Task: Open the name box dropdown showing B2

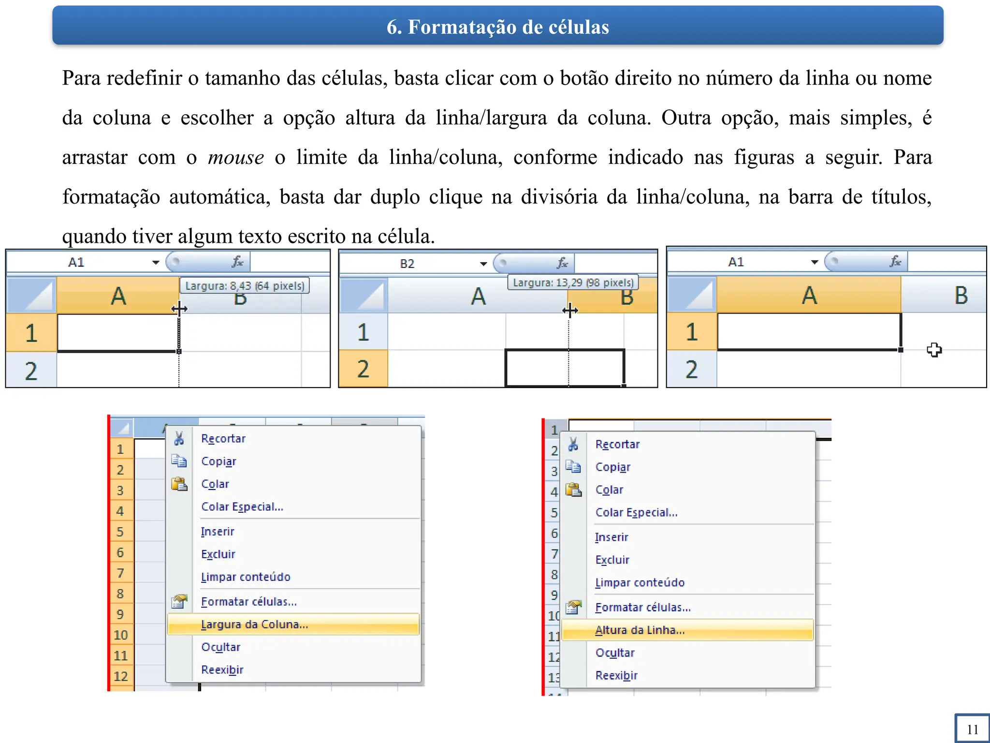Action: (x=483, y=264)
